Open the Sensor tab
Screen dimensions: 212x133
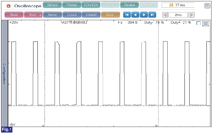tap(52, 5)
